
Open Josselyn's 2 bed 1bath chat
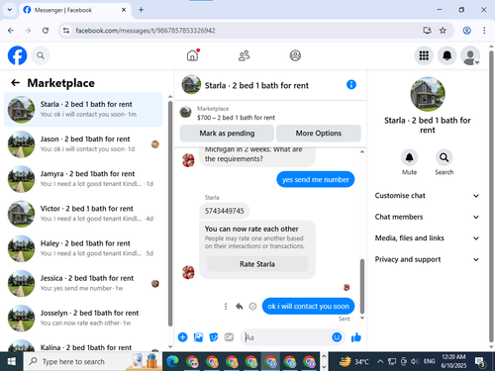pos(83,318)
